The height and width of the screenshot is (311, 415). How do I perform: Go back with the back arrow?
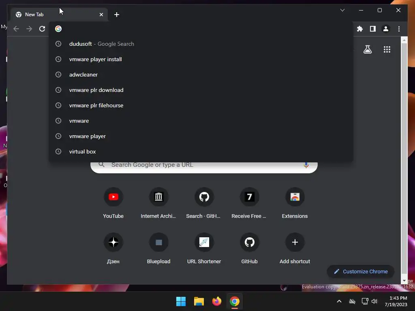(x=16, y=29)
